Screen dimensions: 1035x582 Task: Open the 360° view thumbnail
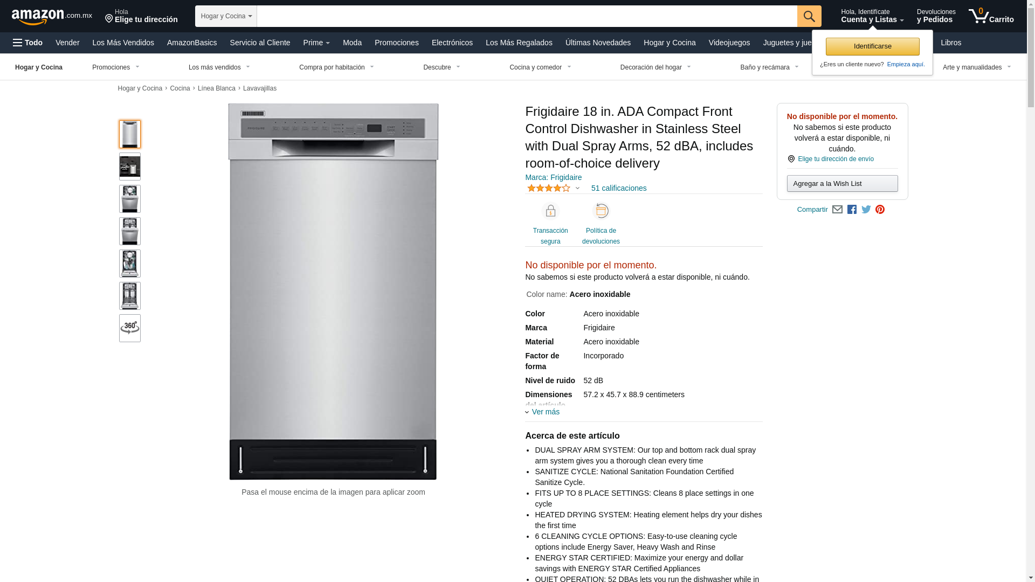[x=130, y=328]
